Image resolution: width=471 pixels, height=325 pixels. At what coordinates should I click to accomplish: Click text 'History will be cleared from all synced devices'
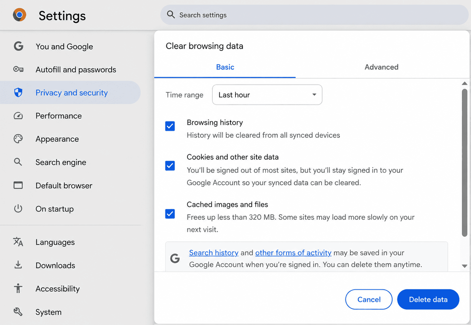(x=263, y=135)
